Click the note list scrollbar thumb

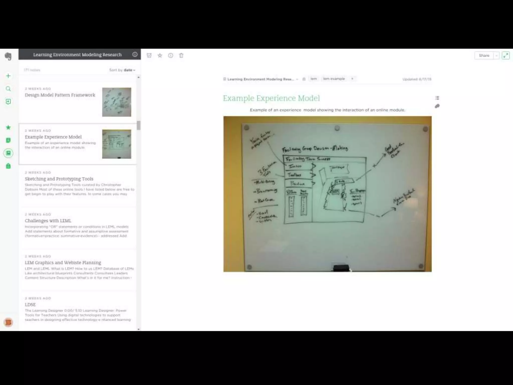[x=139, y=125]
